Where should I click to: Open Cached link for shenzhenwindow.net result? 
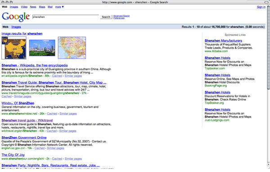click(x=52, y=113)
